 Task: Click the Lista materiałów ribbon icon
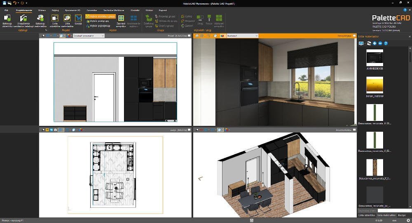(x=66, y=20)
